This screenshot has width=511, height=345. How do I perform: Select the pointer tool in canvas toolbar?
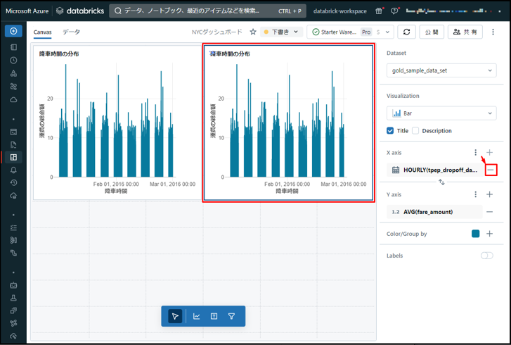point(176,317)
